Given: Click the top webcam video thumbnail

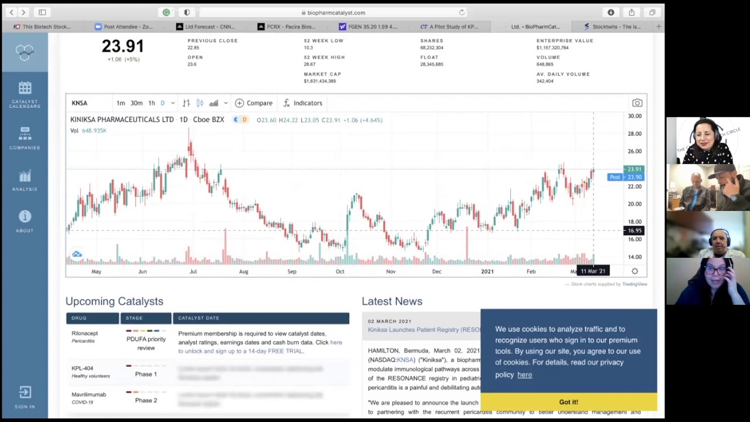Looking at the screenshot, I should [708, 141].
